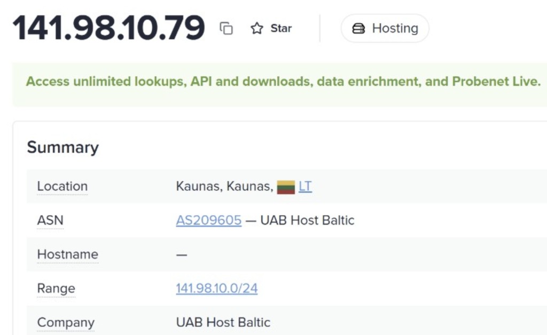The height and width of the screenshot is (335, 547).
Task: Click the Range field label
Action: point(56,289)
